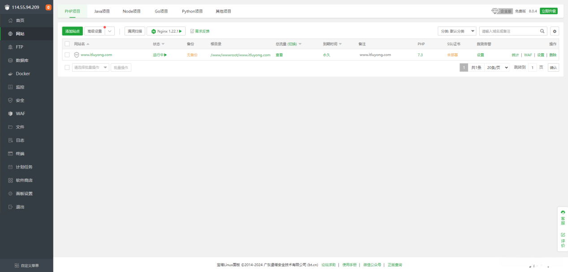Open the 面板设置 gear icon
The height and width of the screenshot is (272, 568).
(11, 194)
